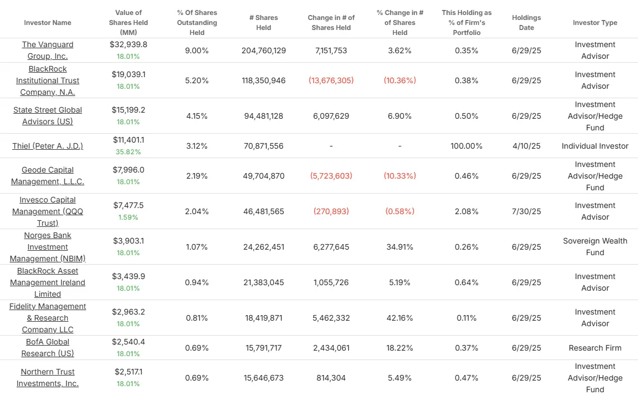Select the 100.00% portfolio holding cell
Image resolution: width=638 pixels, height=395 pixels.
point(466,146)
